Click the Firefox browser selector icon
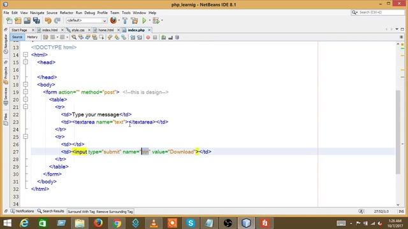Viewport: 408px width, 229px height. click(113, 20)
